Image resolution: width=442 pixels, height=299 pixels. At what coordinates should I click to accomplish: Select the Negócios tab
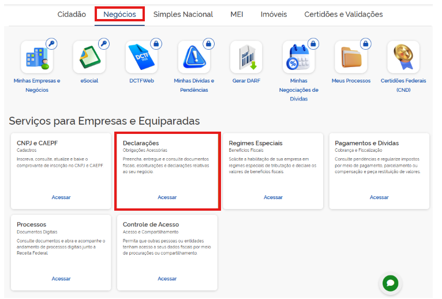point(119,14)
